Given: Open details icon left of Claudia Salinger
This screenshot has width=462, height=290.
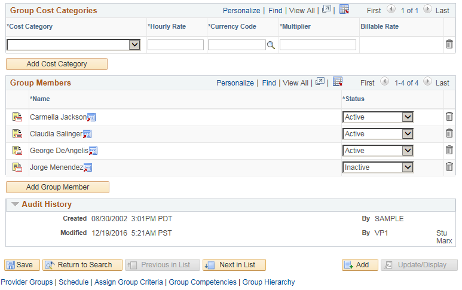Looking at the screenshot, I should click(17, 134).
